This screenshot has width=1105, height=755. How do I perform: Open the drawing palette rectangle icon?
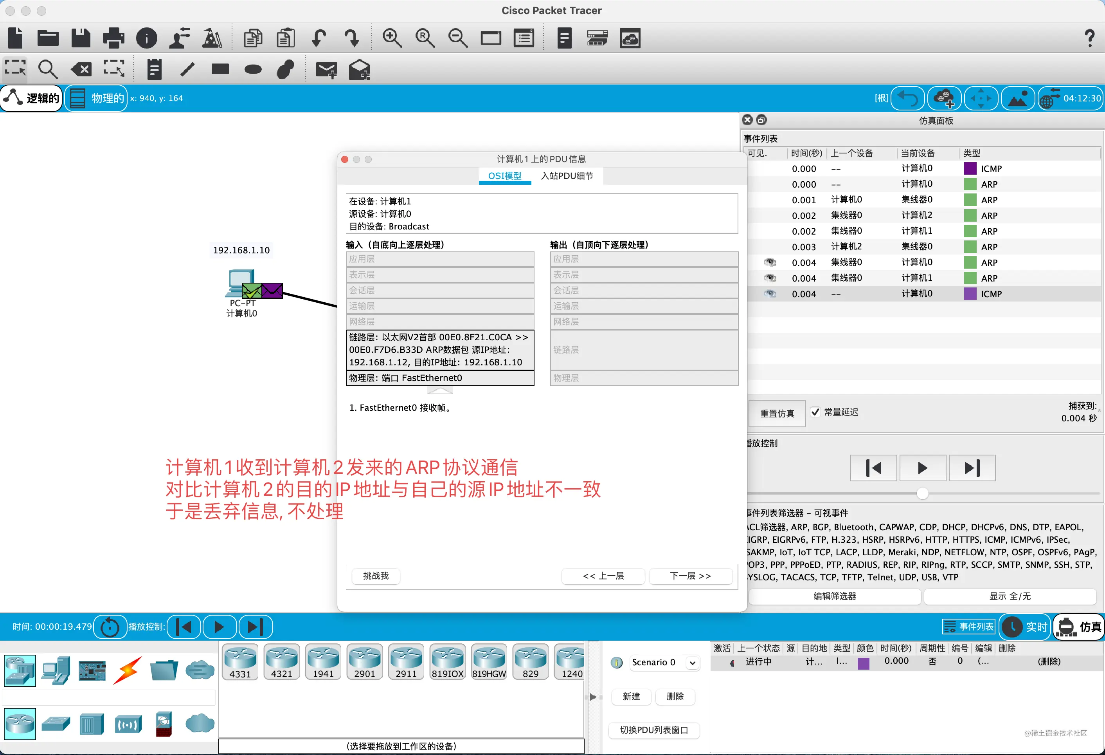[x=491, y=38]
